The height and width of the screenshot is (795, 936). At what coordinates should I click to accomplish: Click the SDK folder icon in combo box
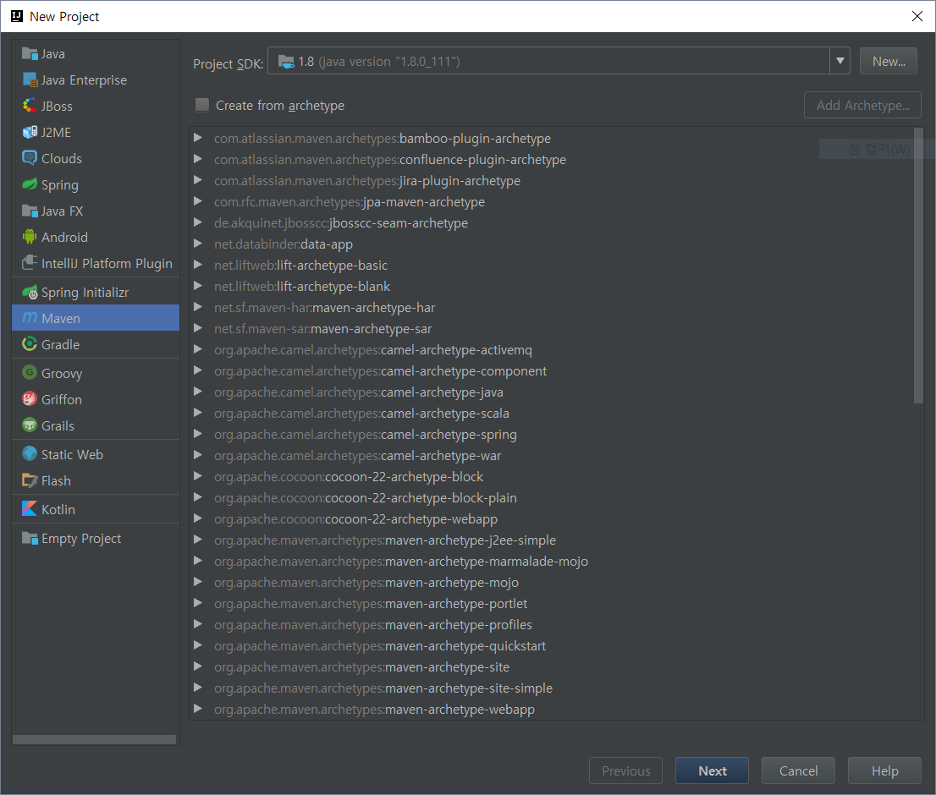[x=286, y=62]
